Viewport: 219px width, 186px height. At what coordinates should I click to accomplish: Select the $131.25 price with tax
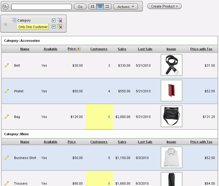pyautogui.click(x=209, y=117)
